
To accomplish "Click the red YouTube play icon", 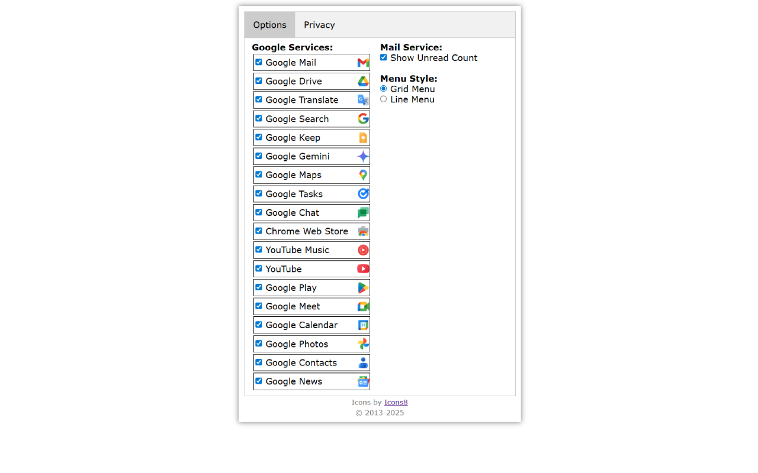I will pyautogui.click(x=363, y=269).
